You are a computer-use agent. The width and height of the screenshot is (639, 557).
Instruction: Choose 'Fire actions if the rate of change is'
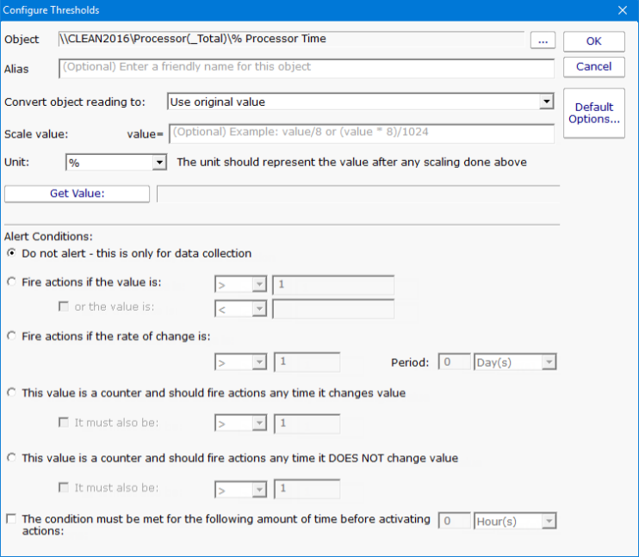pos(11,337)
